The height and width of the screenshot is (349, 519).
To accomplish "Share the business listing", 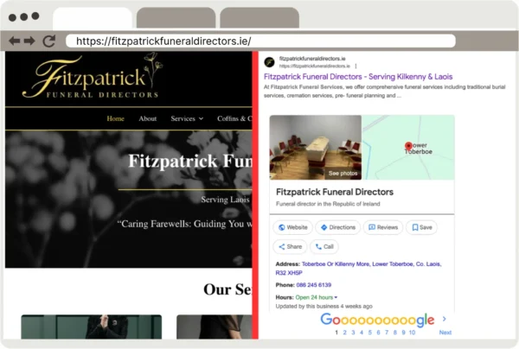I will coord(290,246).
